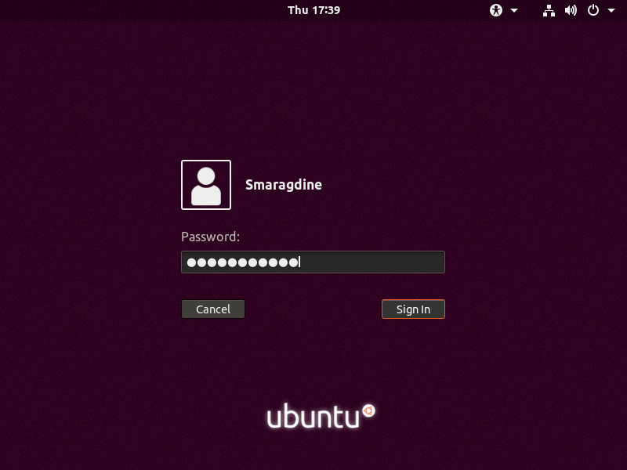627x470 pixels.
Task: Click the power icon in top bar
Action: coord(593,10)
